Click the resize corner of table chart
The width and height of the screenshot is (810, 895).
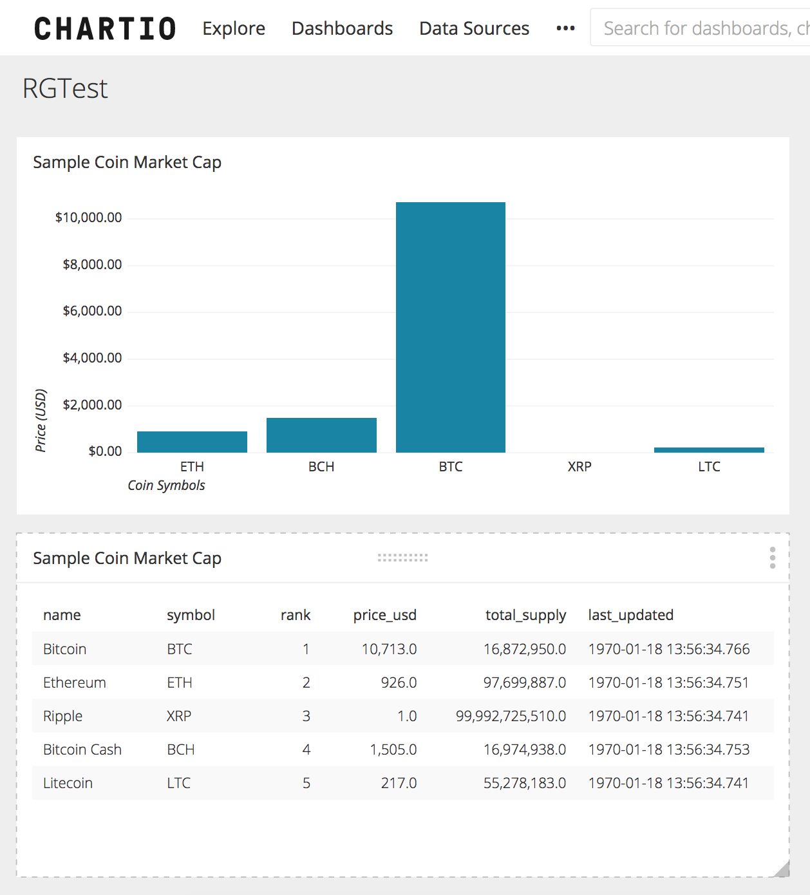pyautogui.click(x=782, y=869)
